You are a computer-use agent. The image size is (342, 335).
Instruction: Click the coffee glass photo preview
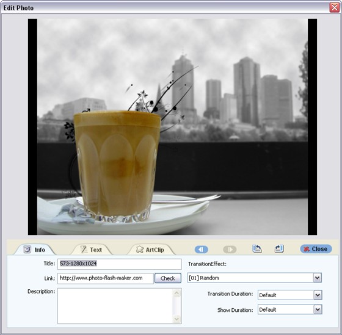(172, 127)
